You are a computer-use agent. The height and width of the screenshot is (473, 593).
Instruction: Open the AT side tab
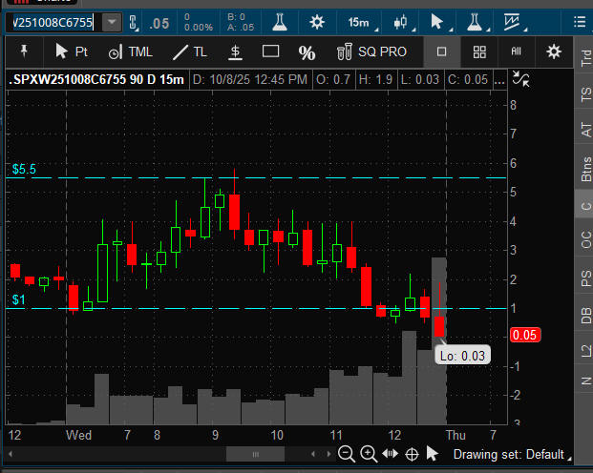[585, 129]
